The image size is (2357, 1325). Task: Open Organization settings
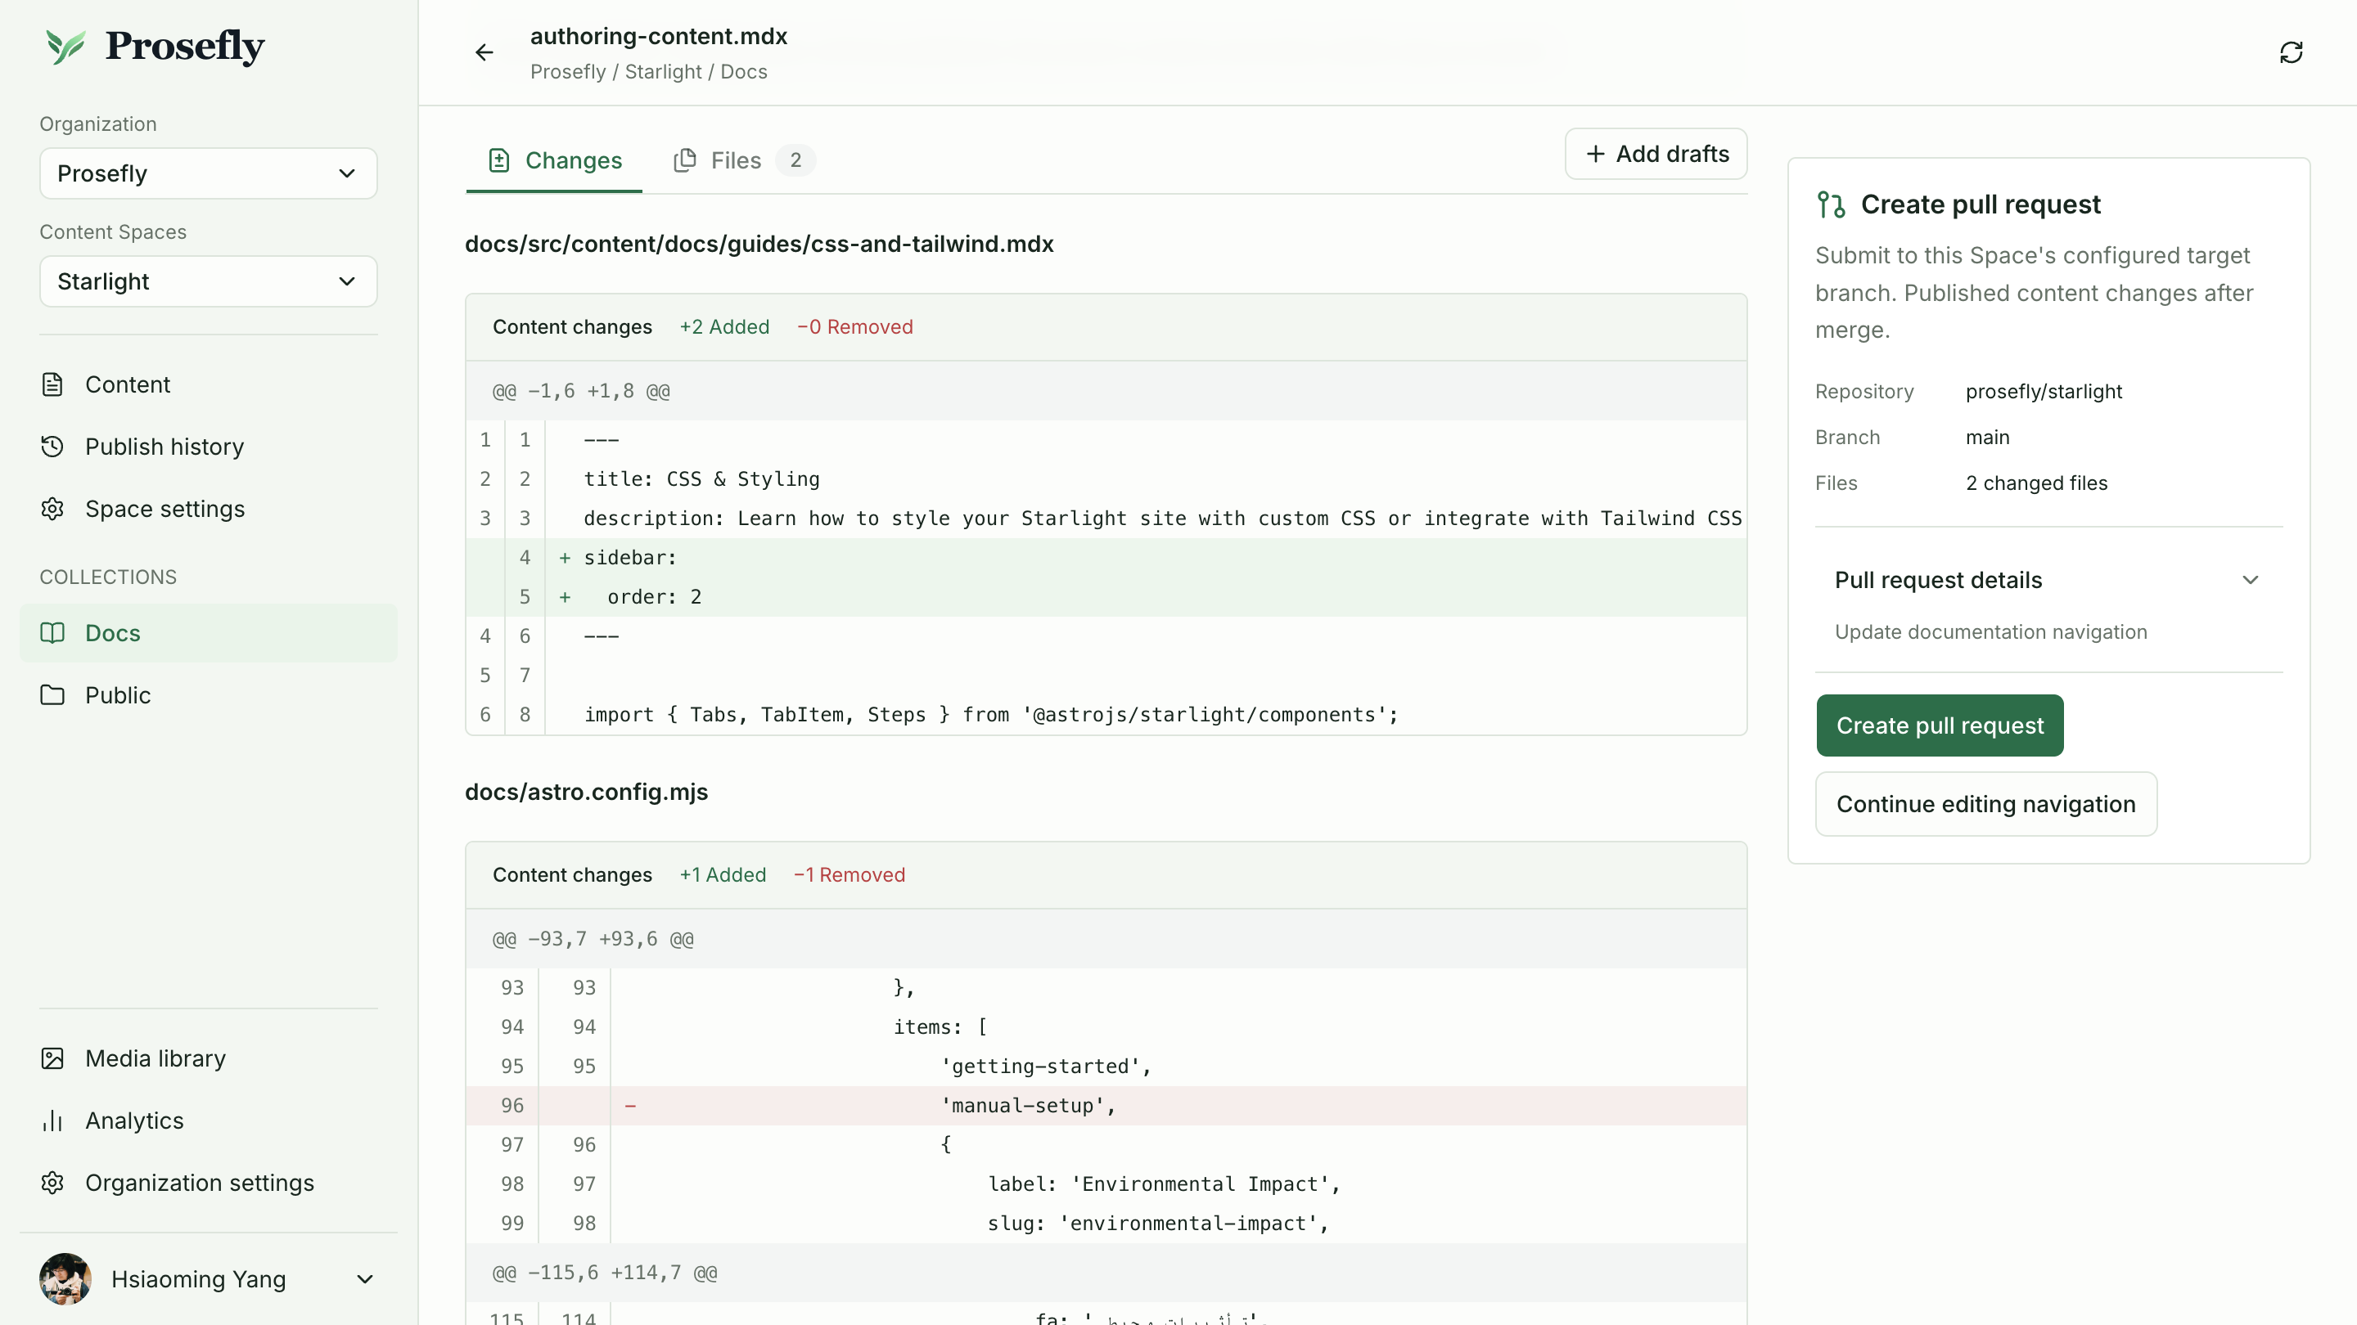click(x=209, y=1183)
